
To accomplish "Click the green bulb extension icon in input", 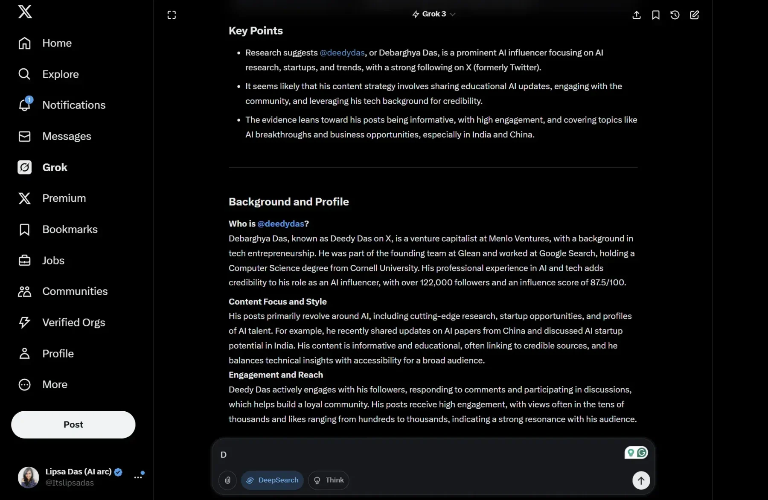I will coord(631,453).
